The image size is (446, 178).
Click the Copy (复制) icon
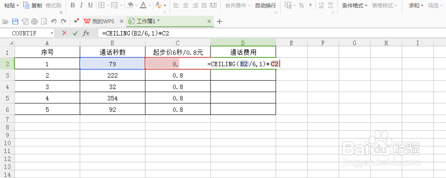click(26, 5)
